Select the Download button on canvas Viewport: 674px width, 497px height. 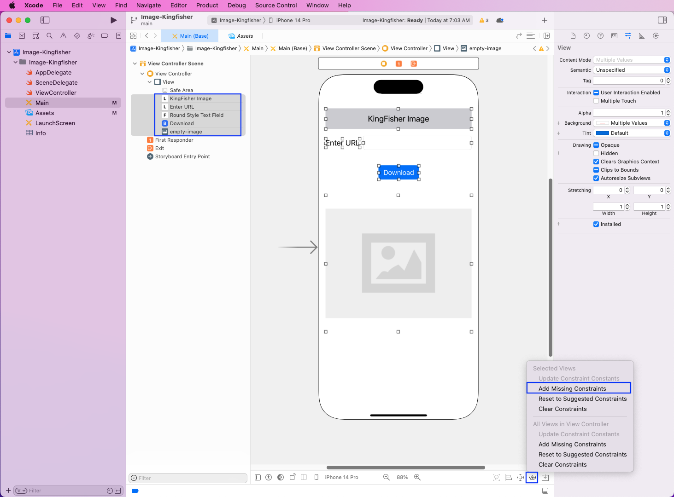point(399,173)
